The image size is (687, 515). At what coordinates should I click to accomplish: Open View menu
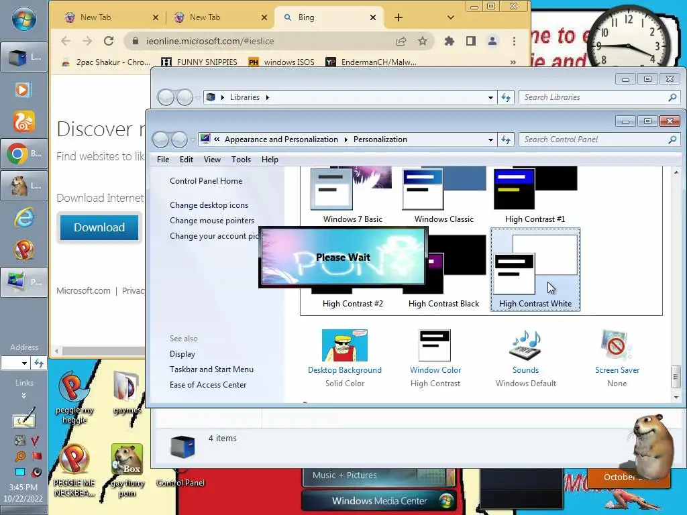tap(212, 160)
